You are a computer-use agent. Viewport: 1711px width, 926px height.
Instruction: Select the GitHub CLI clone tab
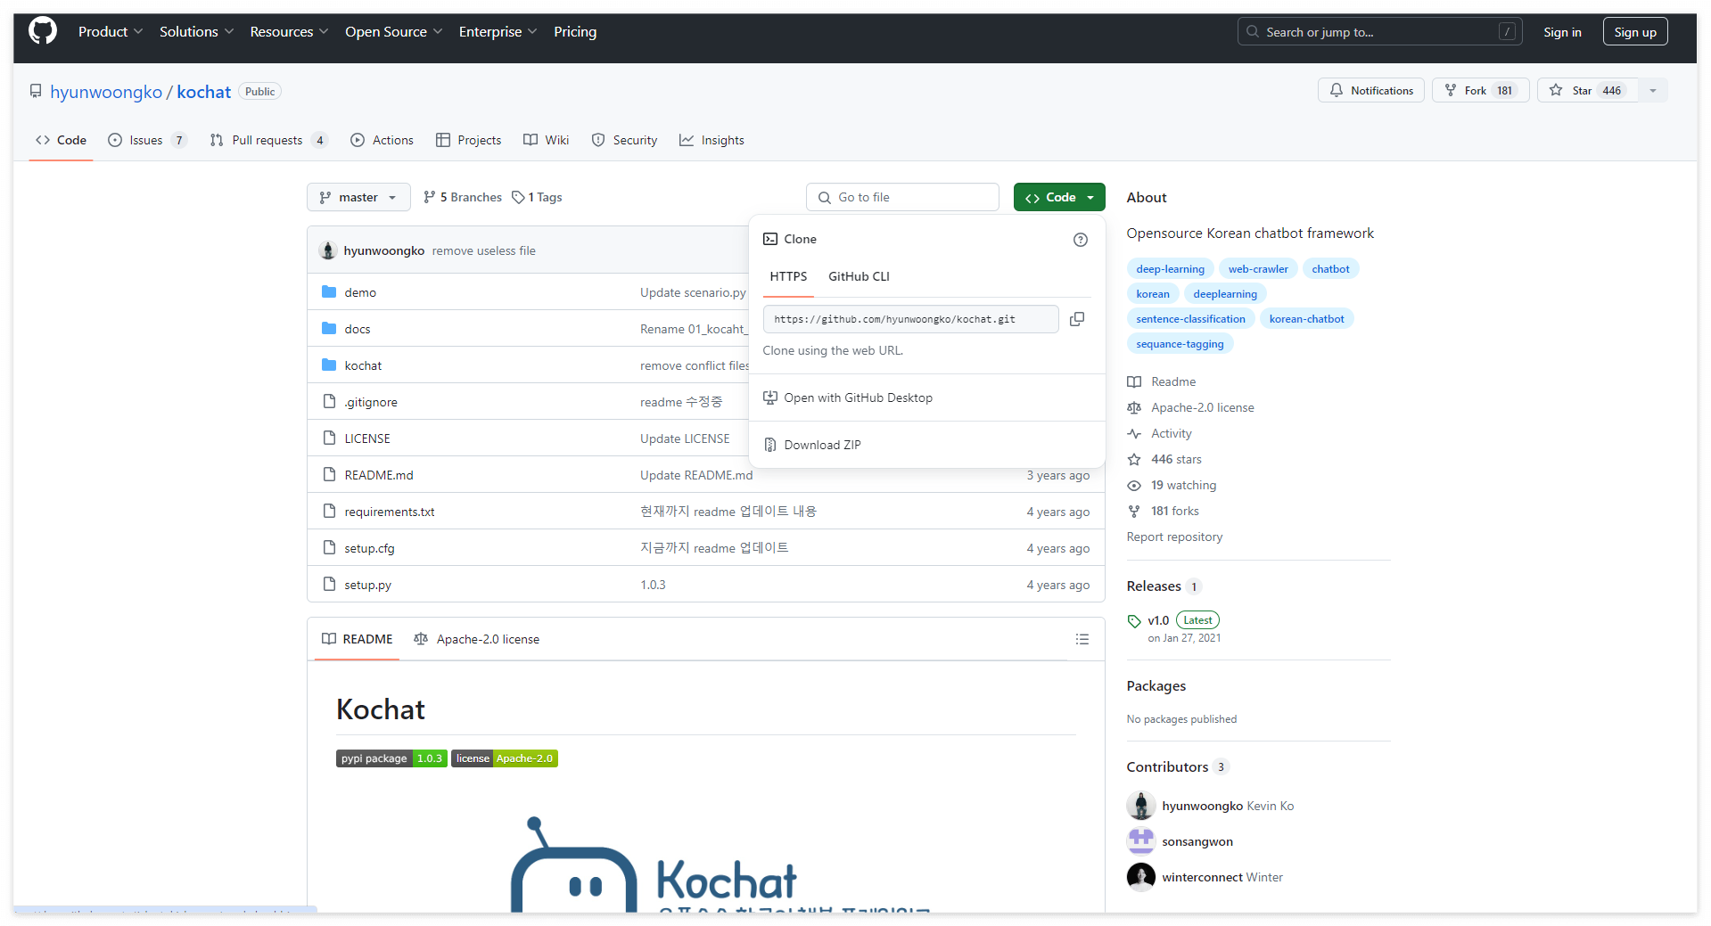tap(859, 276)
